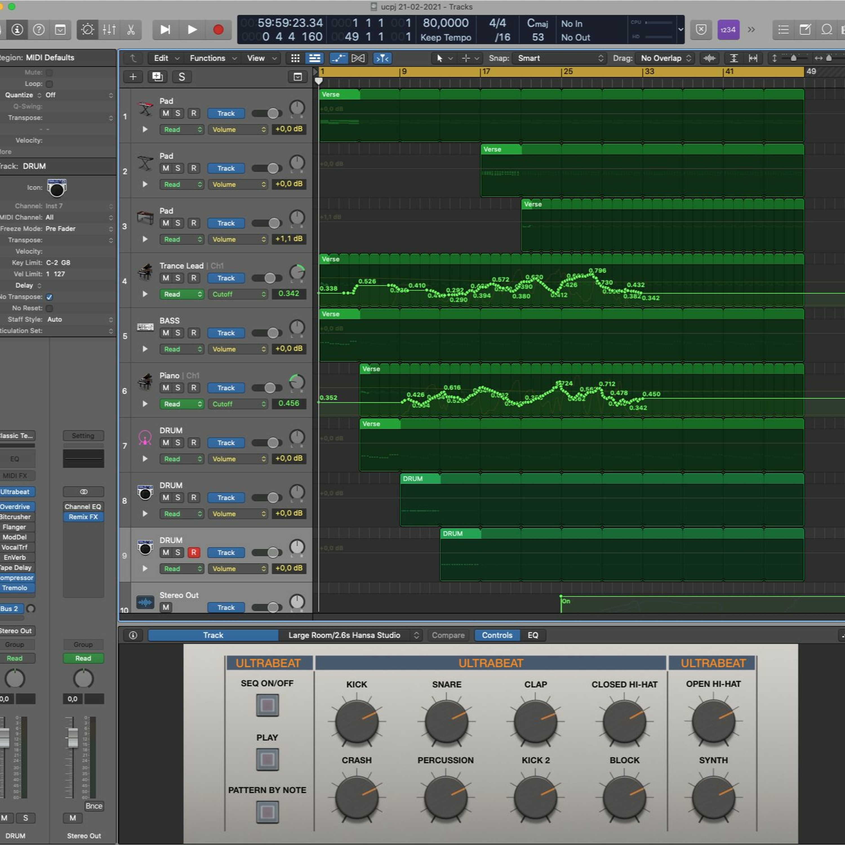Open Cutoff automation parameter menu on Piano

[x=238, y=404]
